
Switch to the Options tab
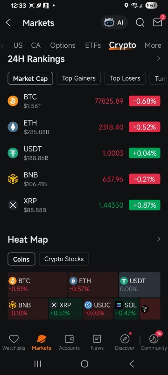[x=63, y=45]
